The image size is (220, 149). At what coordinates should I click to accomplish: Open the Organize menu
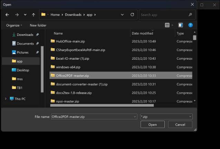click(14, 25)
